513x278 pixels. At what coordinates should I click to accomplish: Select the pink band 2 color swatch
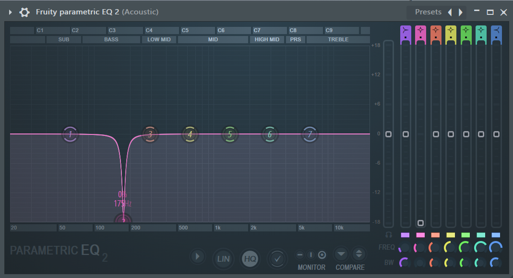420,235
